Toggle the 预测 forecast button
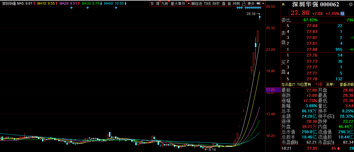This screenshot has width=354, height=152. tap(236, 3)
